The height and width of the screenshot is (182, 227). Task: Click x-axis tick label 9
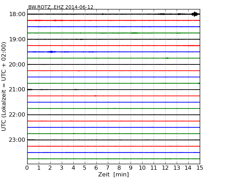(x=131, y=168)
